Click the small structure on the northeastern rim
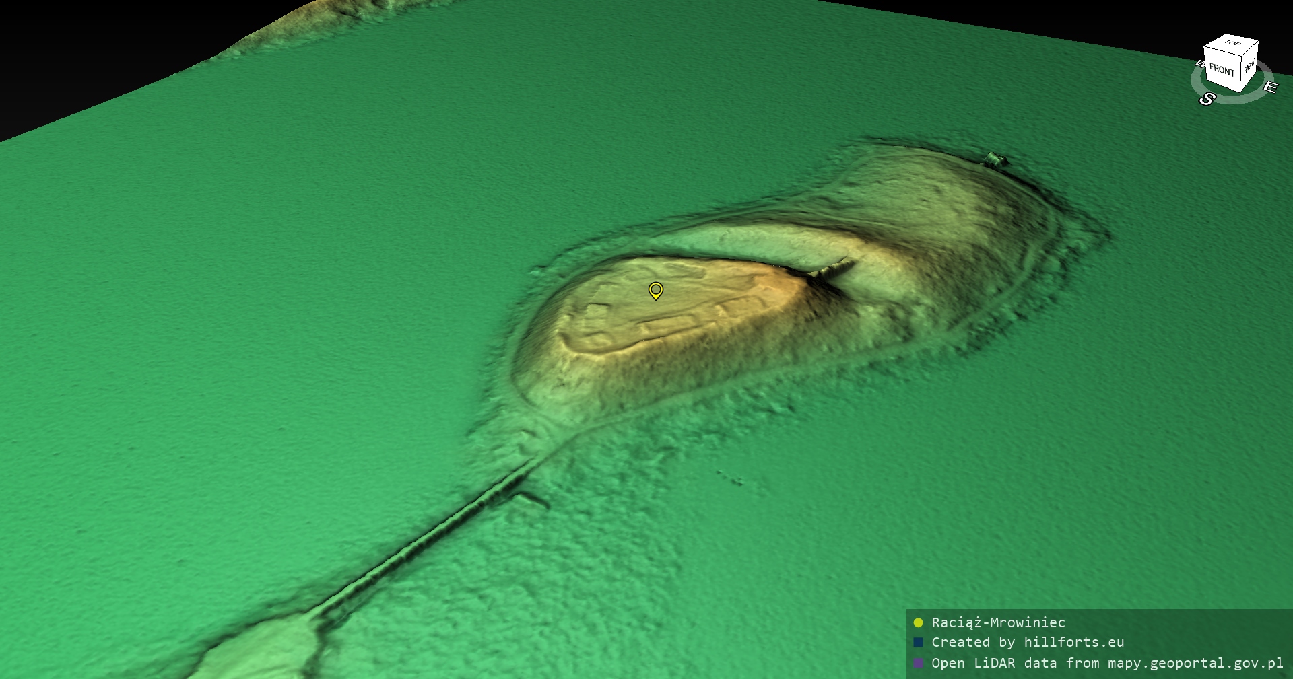 995,160
